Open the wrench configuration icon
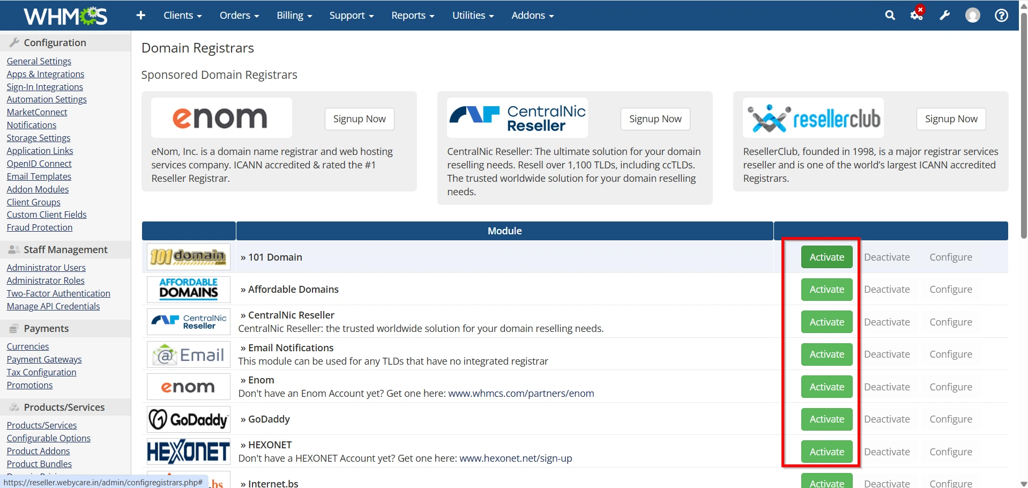1028x488 pixels. (x=944, y=16)
